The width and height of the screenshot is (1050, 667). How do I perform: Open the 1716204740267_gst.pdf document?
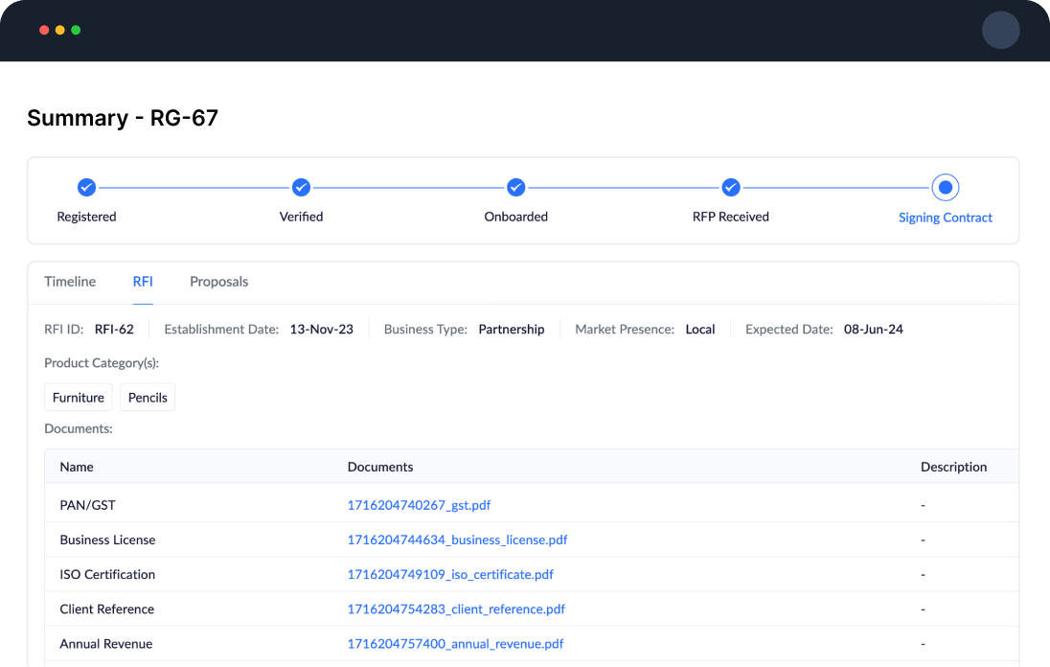pyautogui.click(x=419, y=505)
